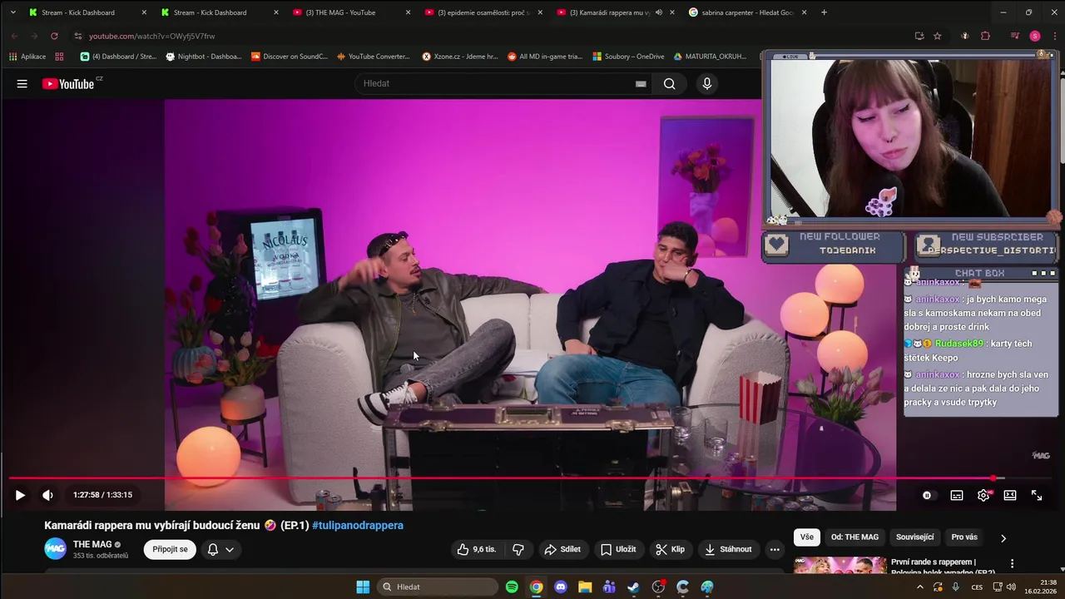This screenshot has width=1065, height=599.
Task: Enter fullscreen with the expand arrows icon
Action: pyautogui.click(x=1037, y=495)
